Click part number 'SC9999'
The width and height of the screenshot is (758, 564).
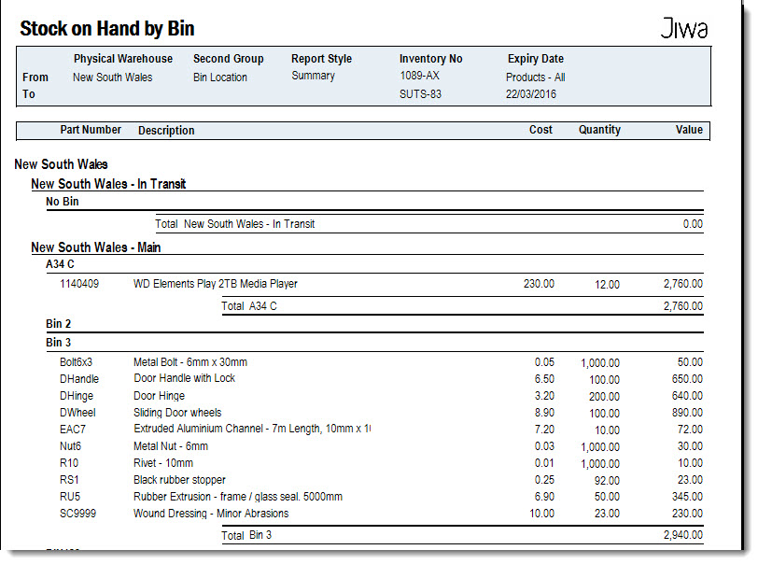point(77,514)
